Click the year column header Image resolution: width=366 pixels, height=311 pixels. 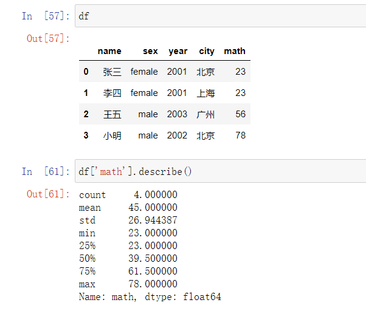point(178,51)
